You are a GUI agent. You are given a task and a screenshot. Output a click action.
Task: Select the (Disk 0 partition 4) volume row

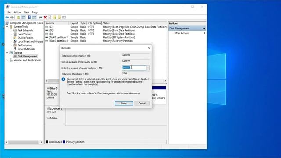tap(106, 41)
